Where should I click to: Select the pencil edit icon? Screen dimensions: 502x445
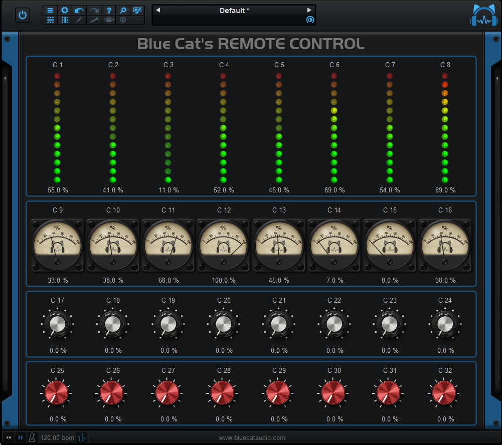click(79, 20)
